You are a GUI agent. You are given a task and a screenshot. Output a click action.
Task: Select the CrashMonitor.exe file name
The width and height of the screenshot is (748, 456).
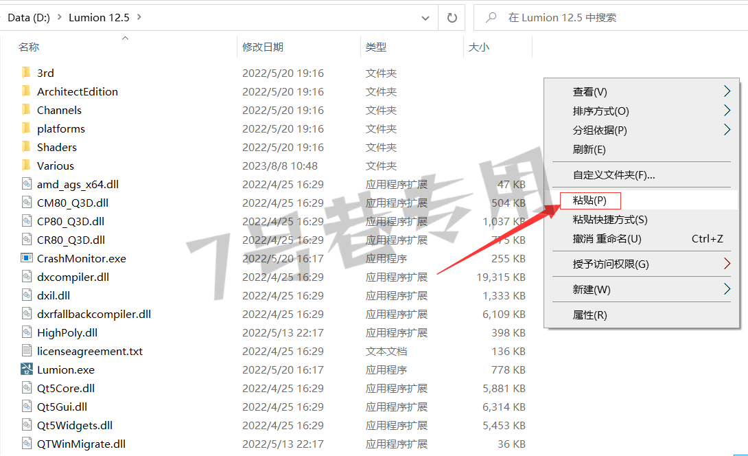coord(82,258)
